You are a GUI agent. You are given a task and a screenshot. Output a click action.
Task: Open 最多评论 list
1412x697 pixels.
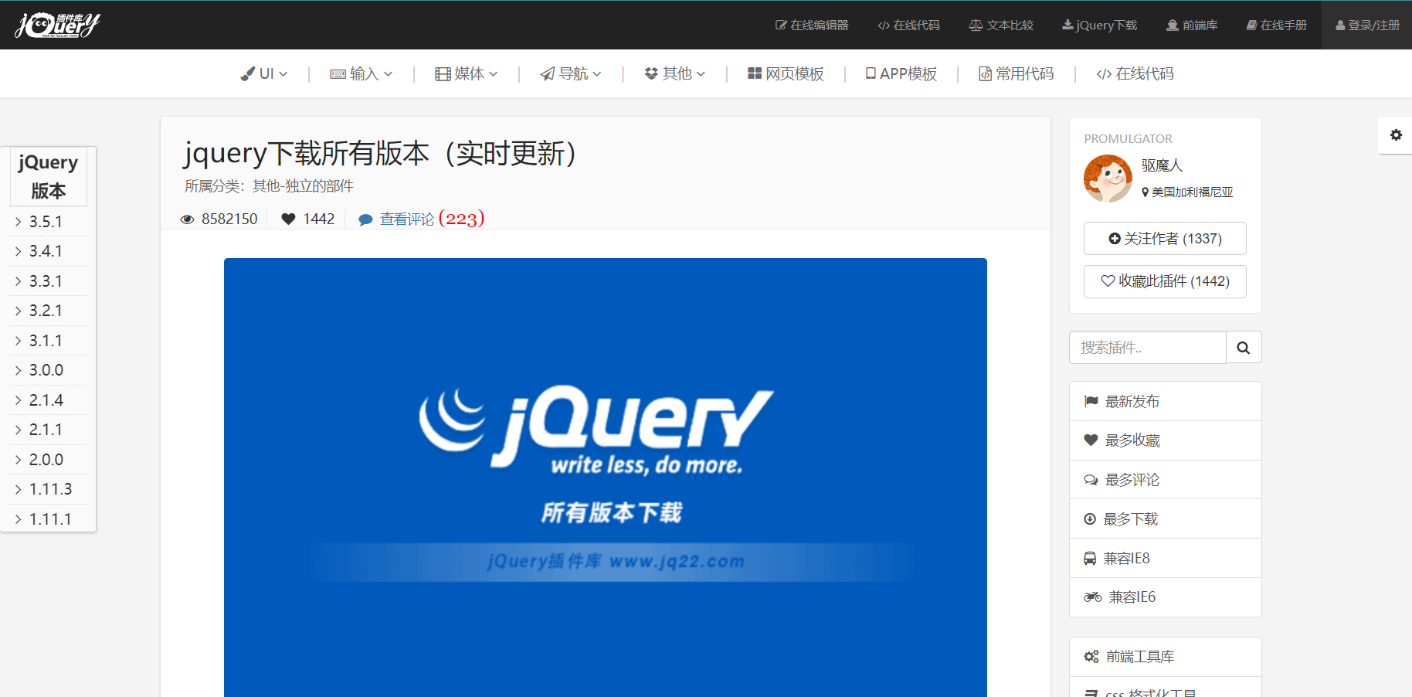click(1166, 480)
